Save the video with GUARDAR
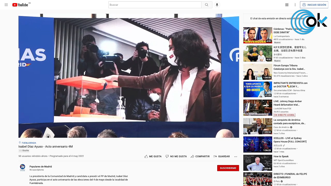The image size is (331, 186). tap(222, 156)
